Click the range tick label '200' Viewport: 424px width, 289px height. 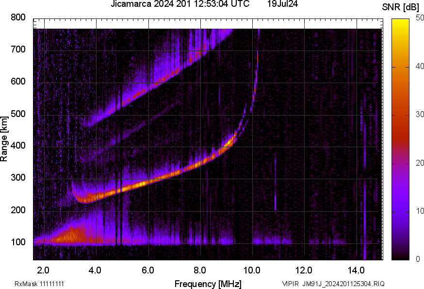pyautogui.click(x=18, y=210)
